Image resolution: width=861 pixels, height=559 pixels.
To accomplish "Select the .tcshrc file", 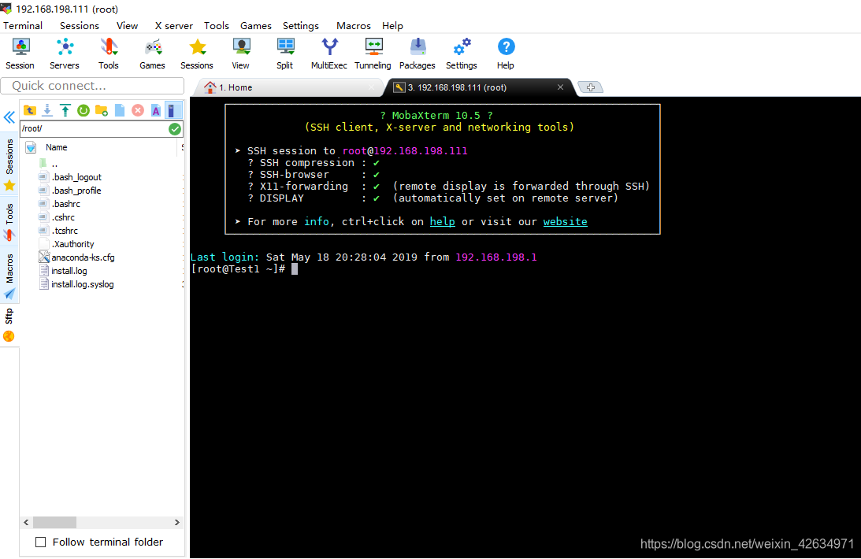I will click(x=59, y=231).
